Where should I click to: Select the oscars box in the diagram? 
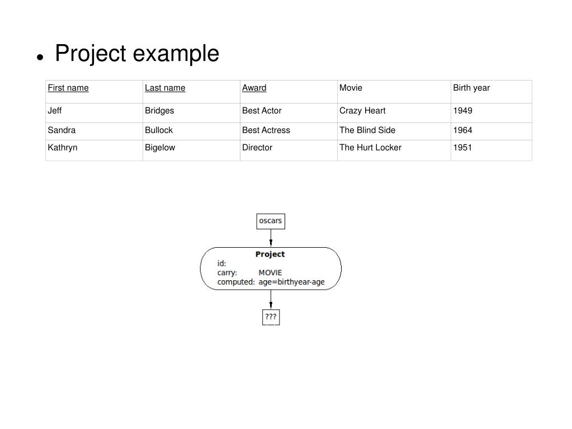click(271, 221)
